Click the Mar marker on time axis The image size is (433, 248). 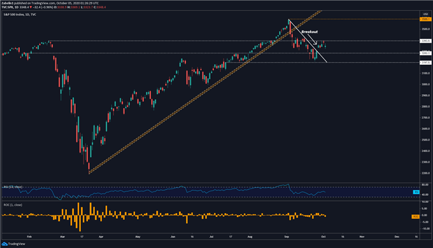point(62,237)
